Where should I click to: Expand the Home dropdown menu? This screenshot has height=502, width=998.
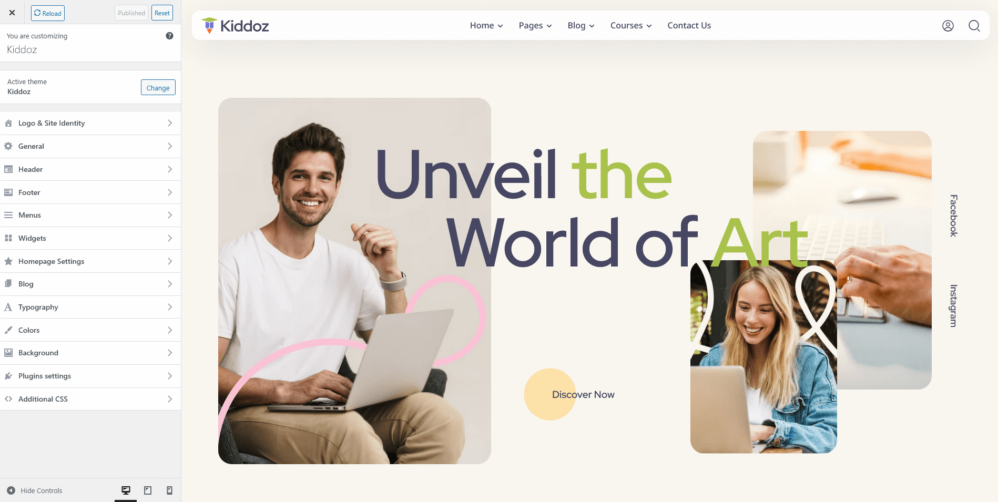coord(486,25)
